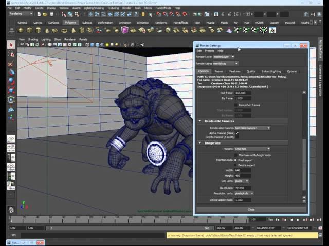Select the arrow Select tool in toolbox
This screenshot has width=329, height=246.
click(x=11, y=45)
